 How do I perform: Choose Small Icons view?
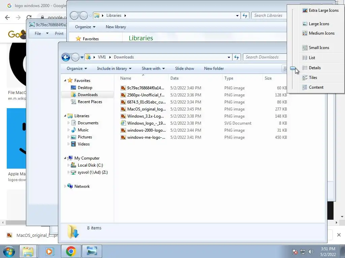point(316,48)
